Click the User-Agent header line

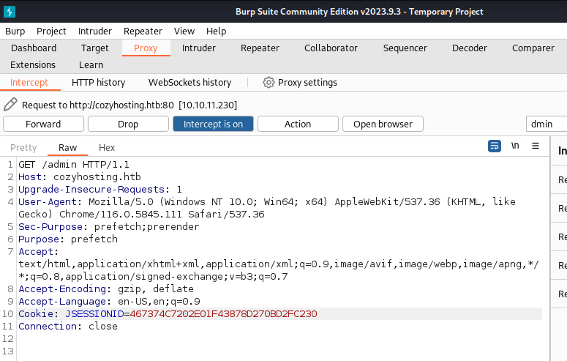(x=267, y=208)
